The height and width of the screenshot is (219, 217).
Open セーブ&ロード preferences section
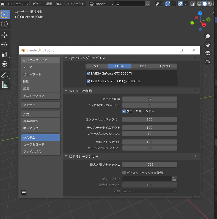click(x=41, y=144)
